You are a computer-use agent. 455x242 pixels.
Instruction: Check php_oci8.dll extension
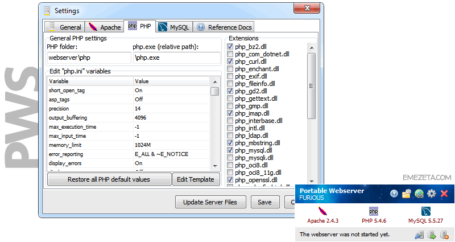pos(230,165)
